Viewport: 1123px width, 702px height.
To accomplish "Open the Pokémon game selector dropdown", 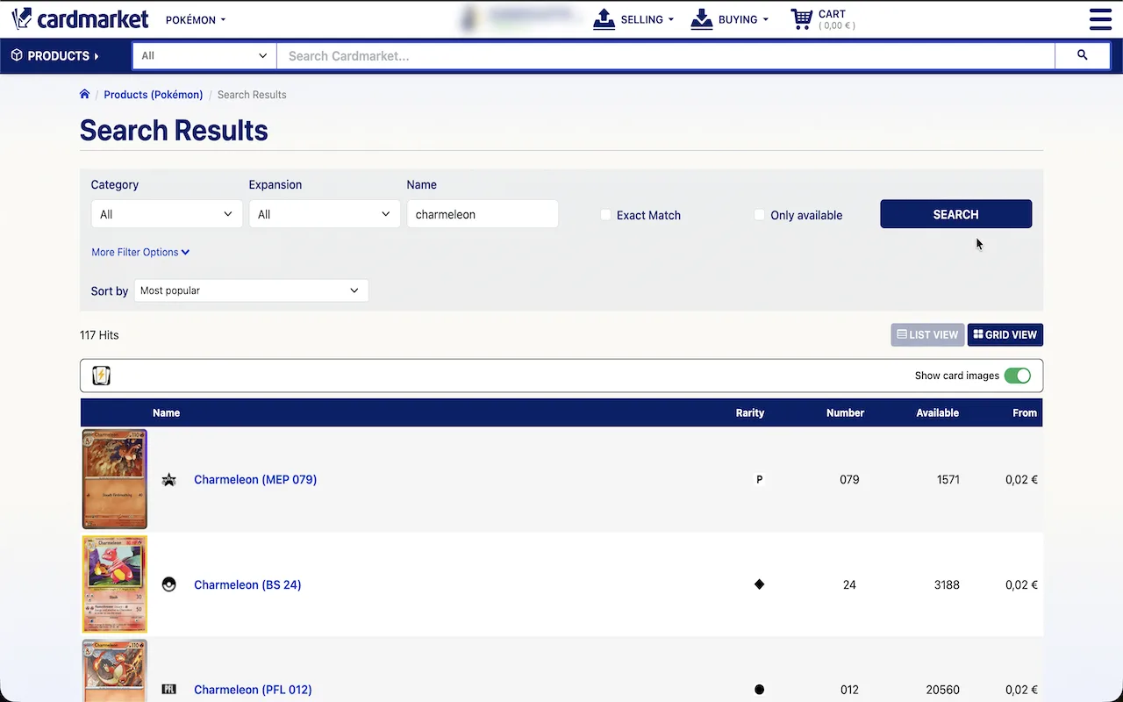I will 196,19.
